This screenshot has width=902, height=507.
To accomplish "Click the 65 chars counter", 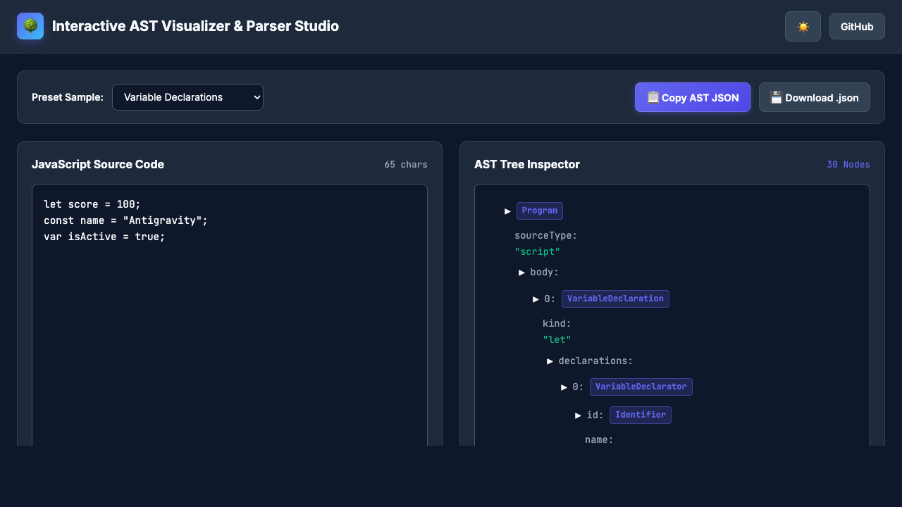I will [406, 165].
